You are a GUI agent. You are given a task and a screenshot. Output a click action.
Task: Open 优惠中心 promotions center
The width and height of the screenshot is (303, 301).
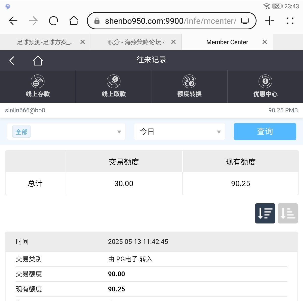[265, 86]
